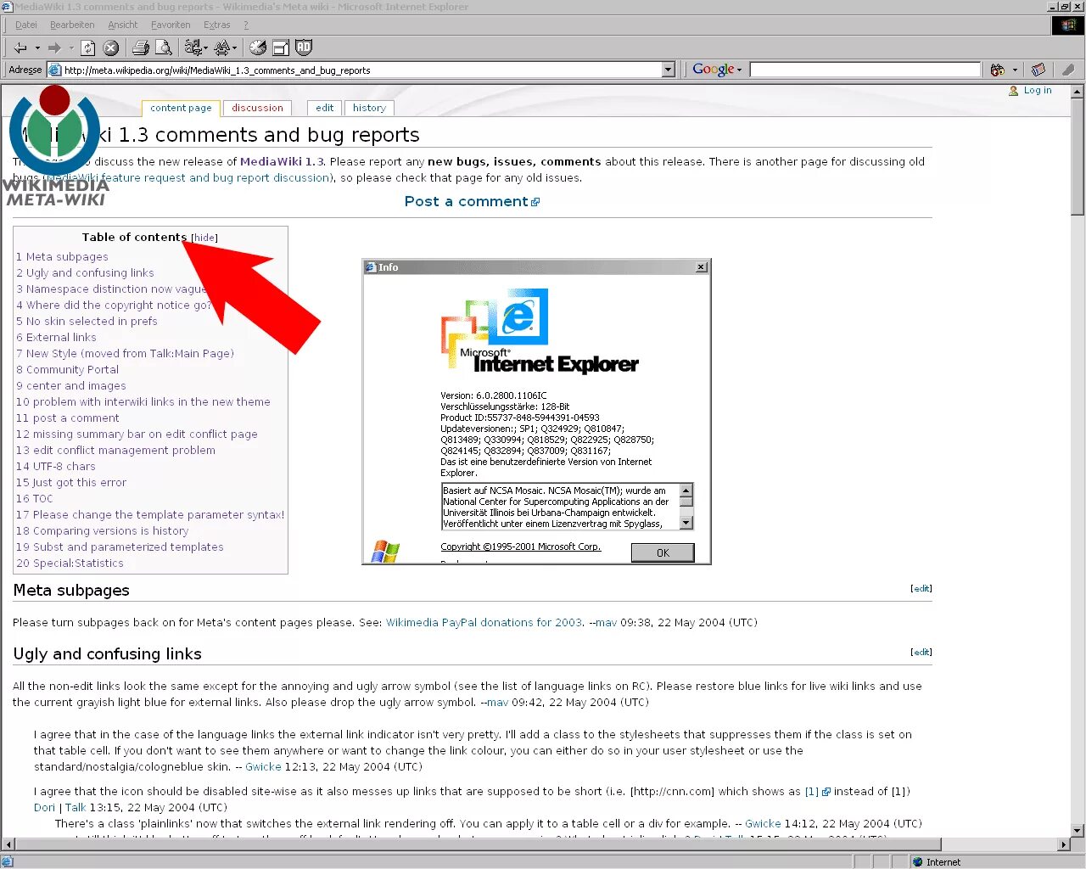Click the AD shield toolbar icon
The image size is (1086, 869).
(304, 48)
